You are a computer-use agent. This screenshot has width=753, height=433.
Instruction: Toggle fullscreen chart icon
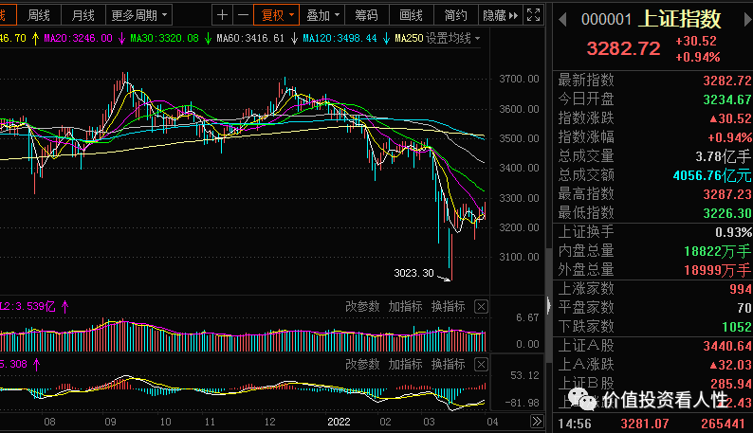(x=534, y=15)
